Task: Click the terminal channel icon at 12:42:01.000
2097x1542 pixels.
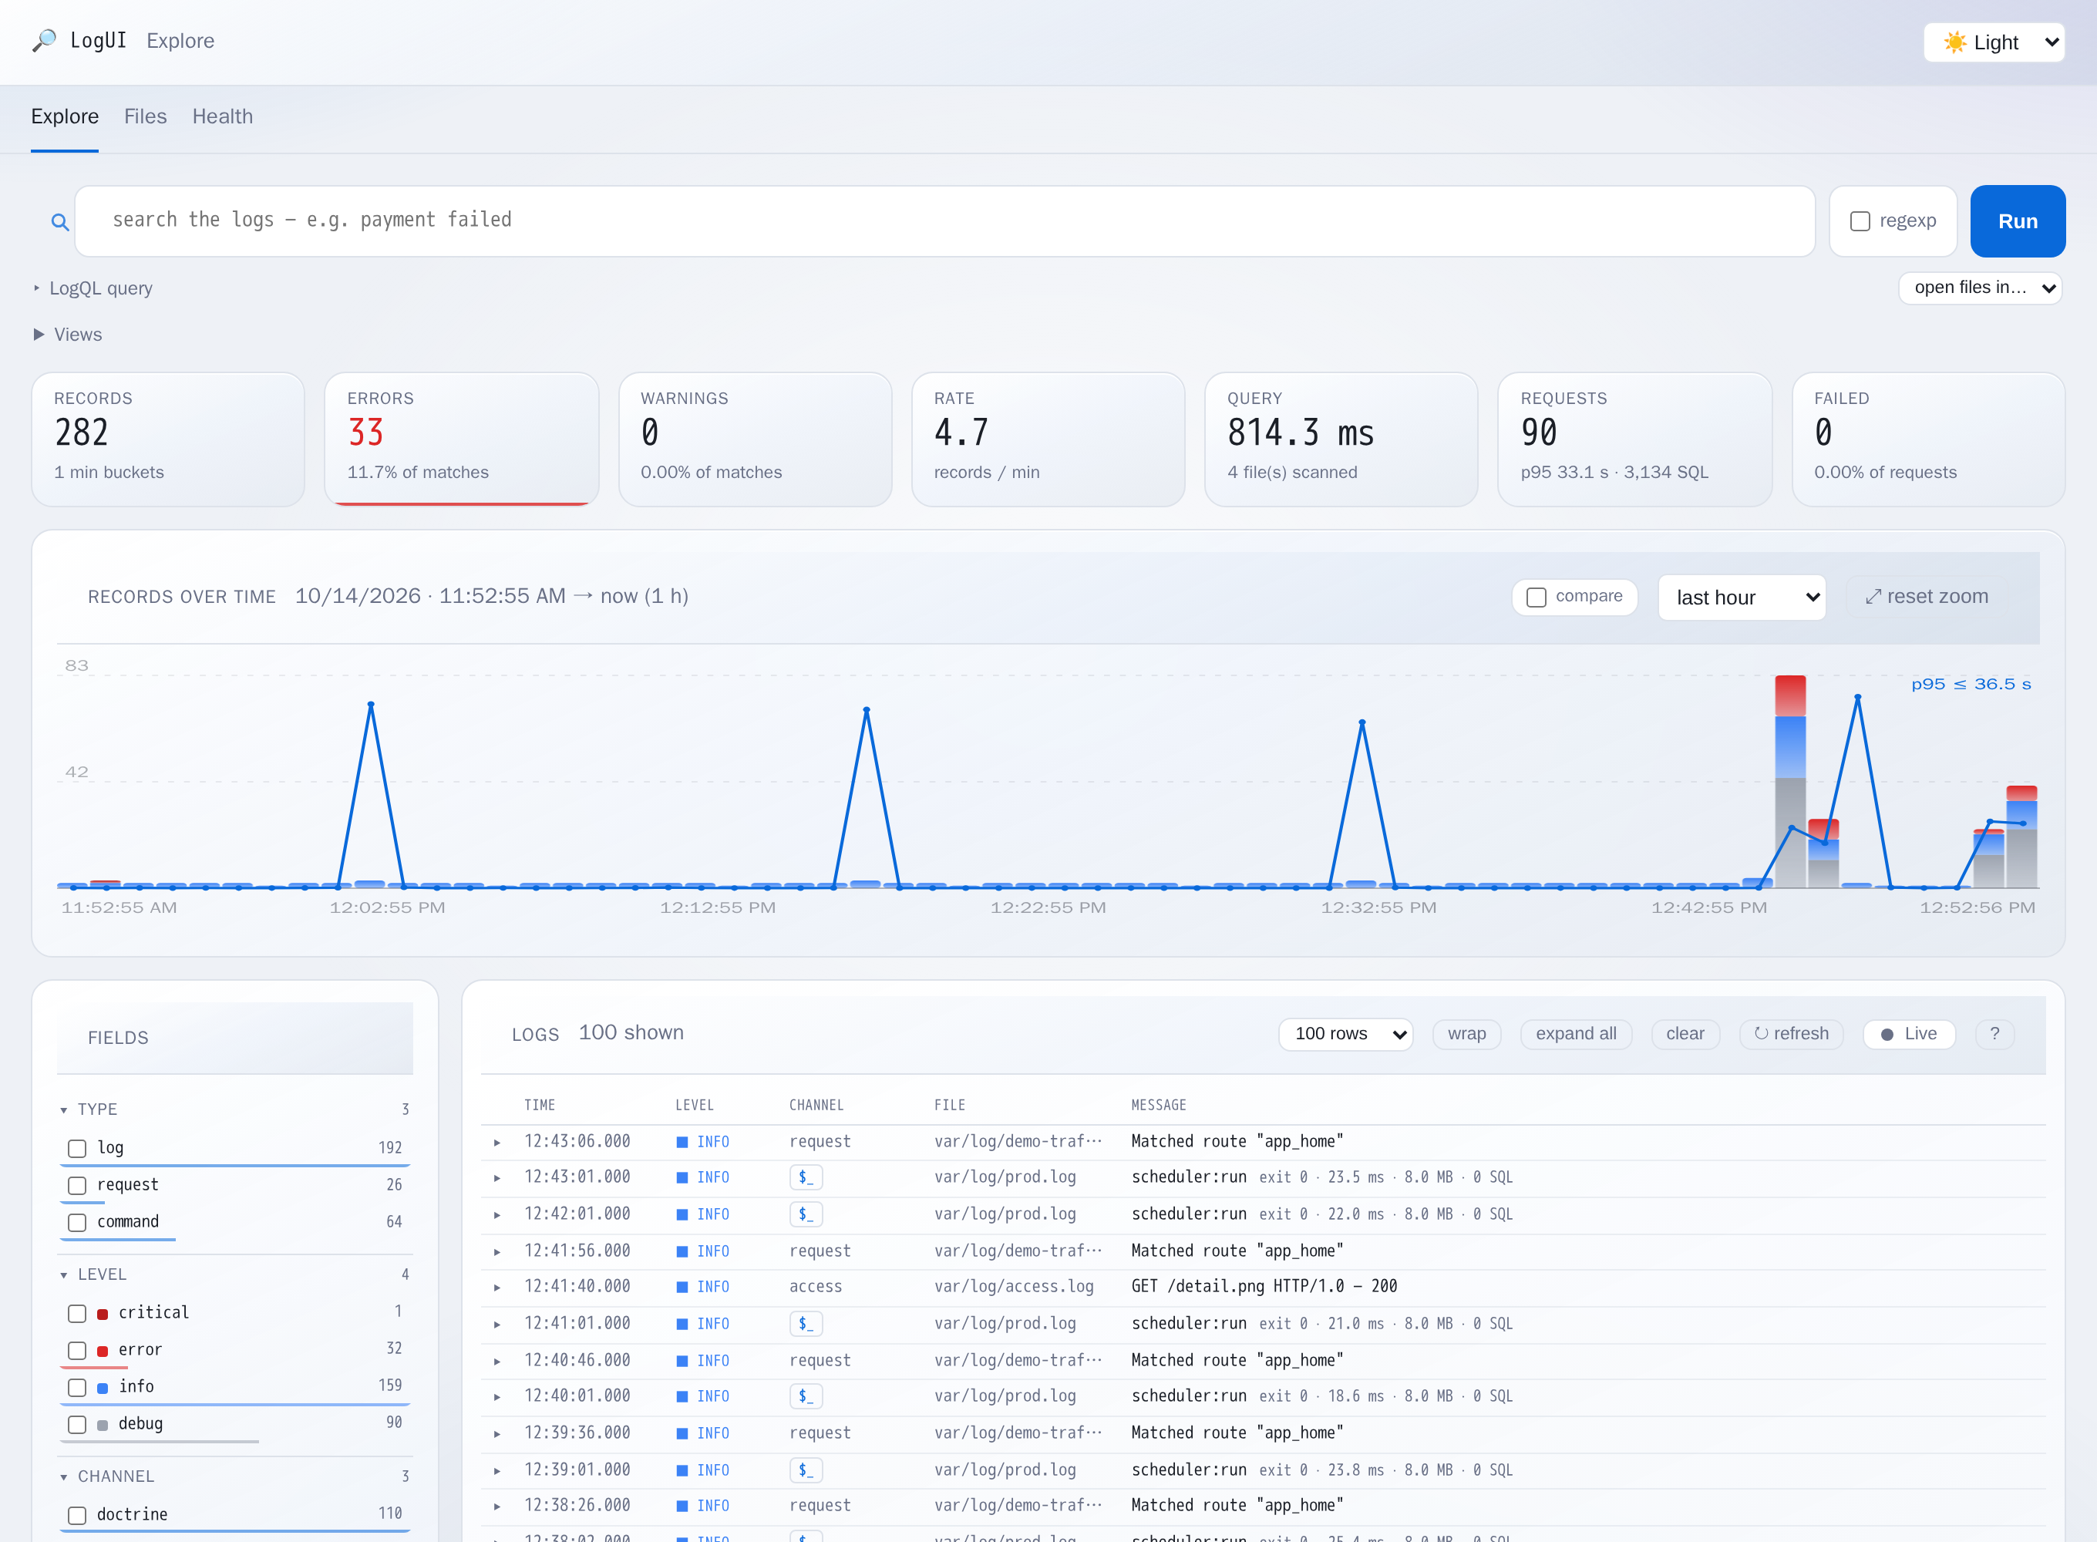Action: 806,1214
